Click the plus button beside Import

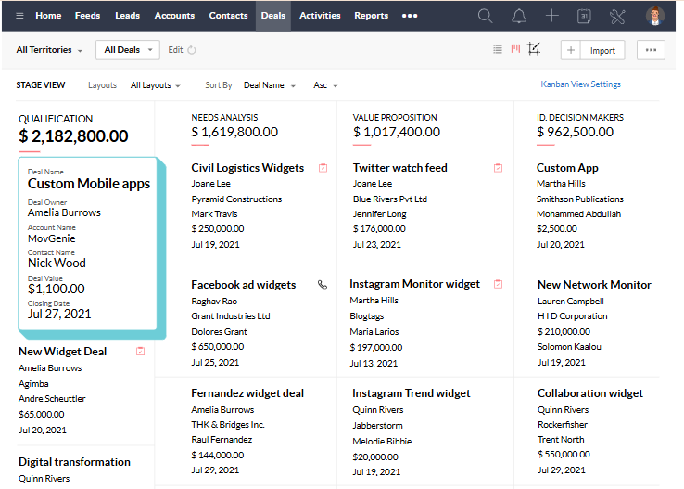tap(571, 50)
